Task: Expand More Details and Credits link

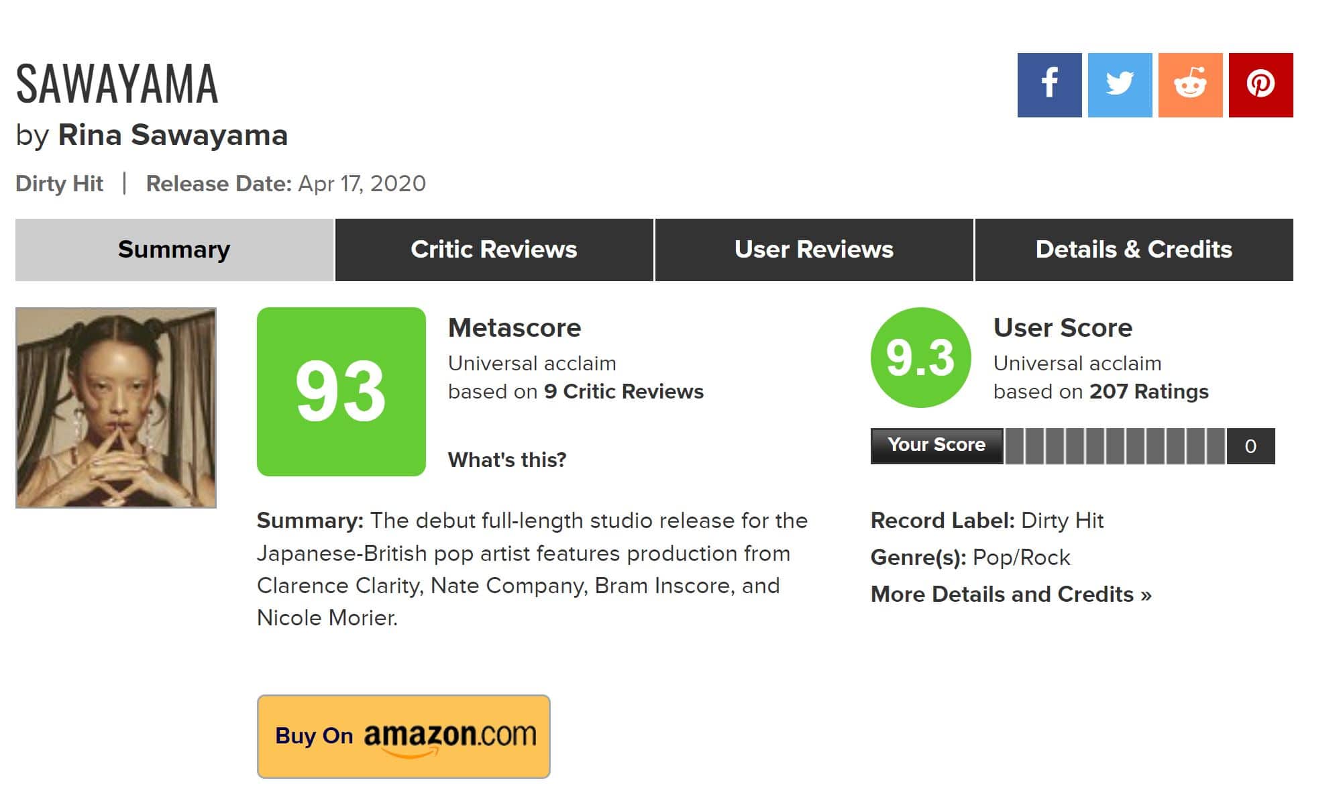Action: pyautogui.click(x=1010, y=594)
